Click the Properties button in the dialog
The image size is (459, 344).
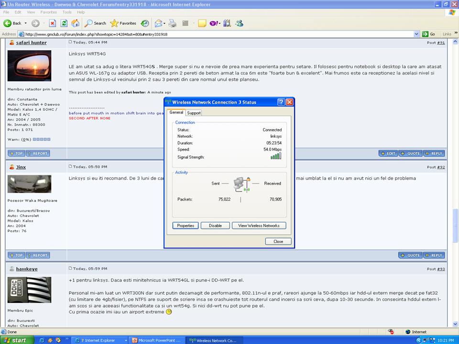tap(186, 226)
